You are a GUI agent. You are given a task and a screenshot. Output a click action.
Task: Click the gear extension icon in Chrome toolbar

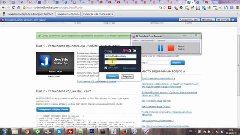pyautogui.click(x=181, y=7)
